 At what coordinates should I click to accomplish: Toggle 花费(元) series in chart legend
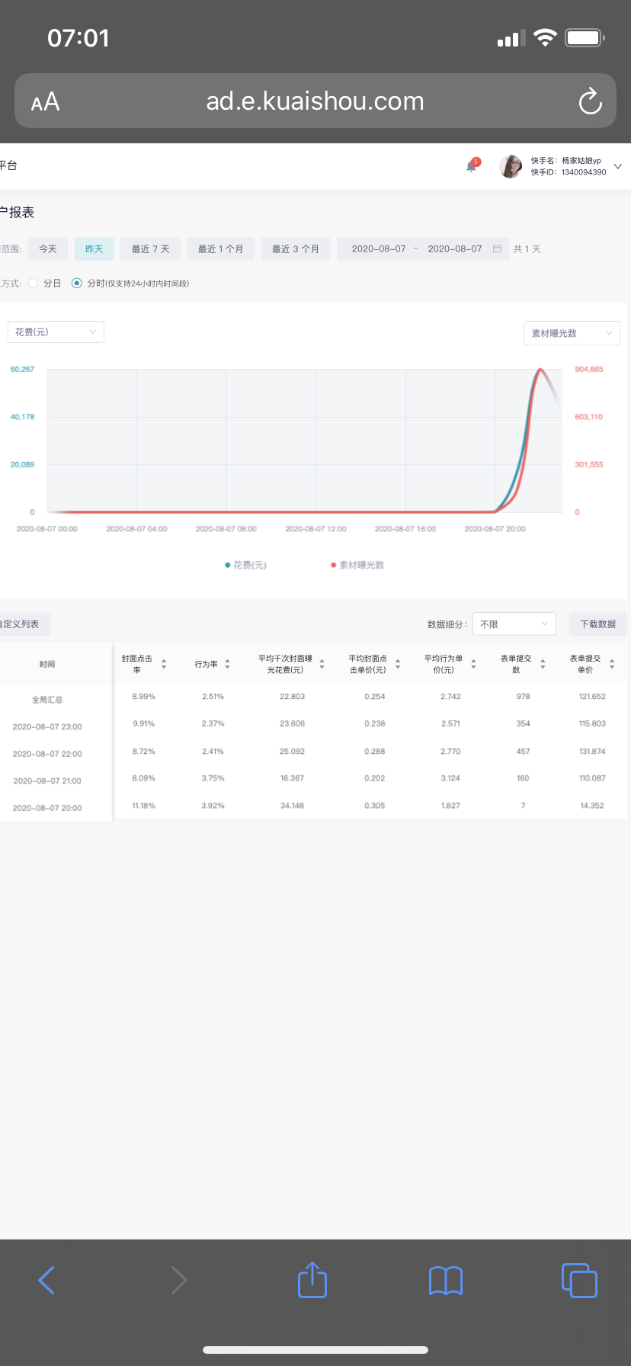245,566
